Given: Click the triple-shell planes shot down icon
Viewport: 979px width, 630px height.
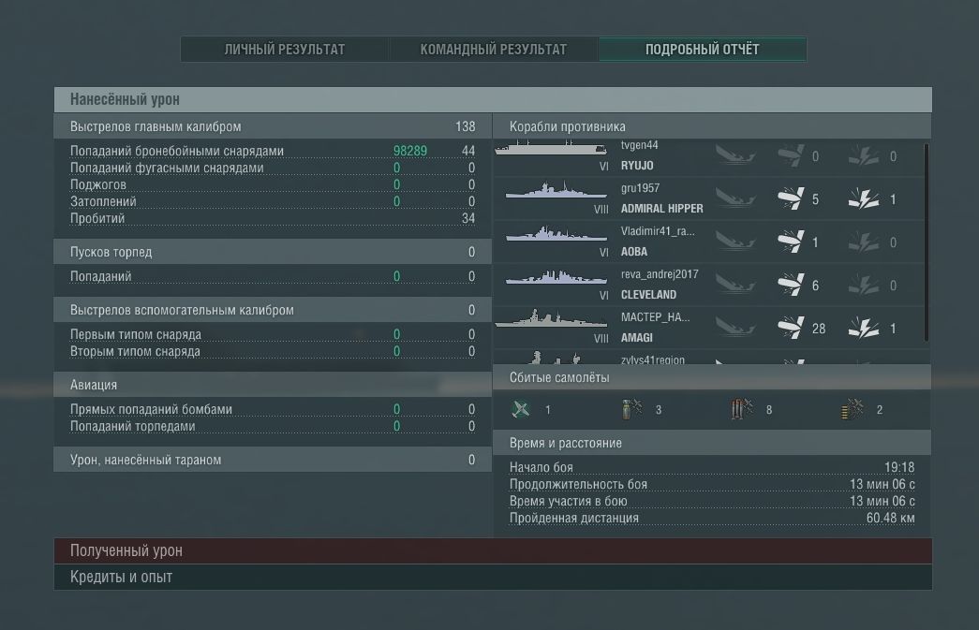Looking at the screenshot, I should point(742,410).
